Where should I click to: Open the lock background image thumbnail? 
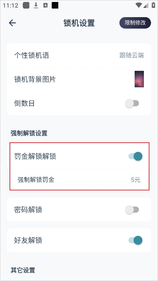point(139,79)
